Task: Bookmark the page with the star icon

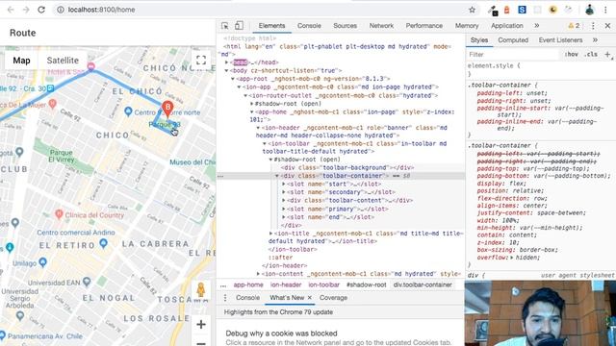Action: tap(473, 10)
